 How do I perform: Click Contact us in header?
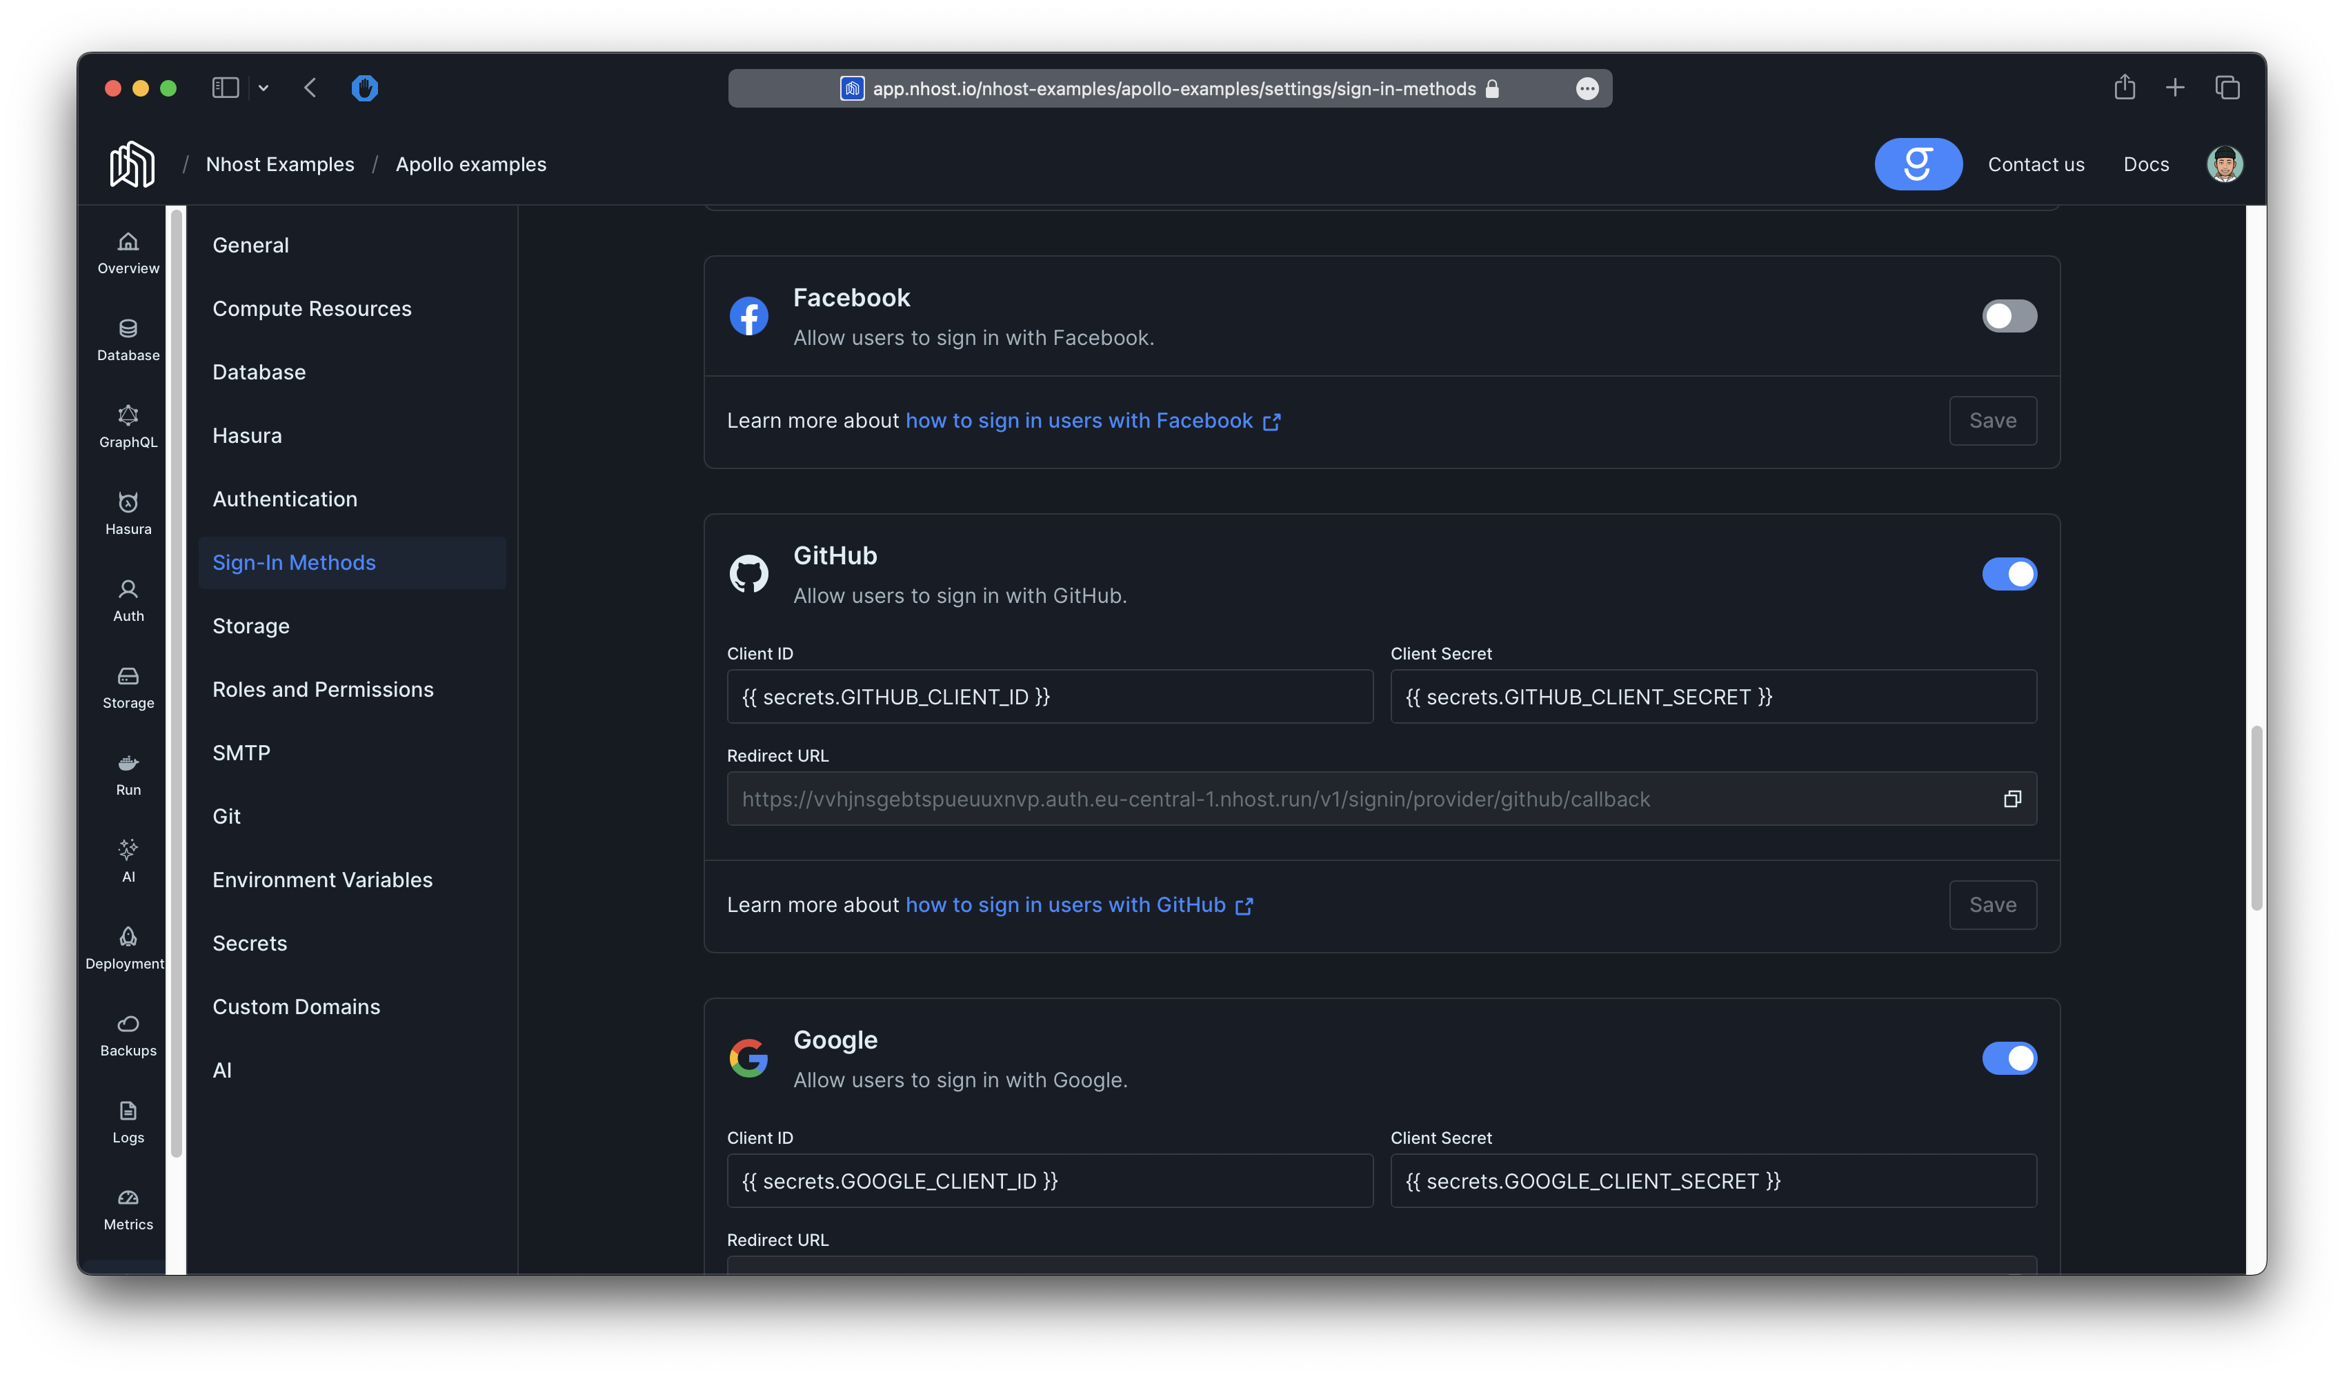pos(2035,164)
